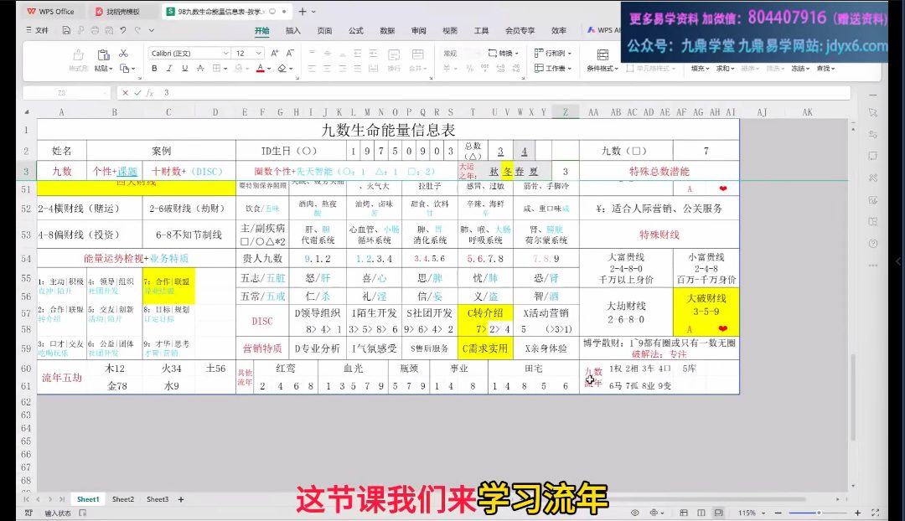Click the zoom slider in status bar

click(x=820, y=513)
